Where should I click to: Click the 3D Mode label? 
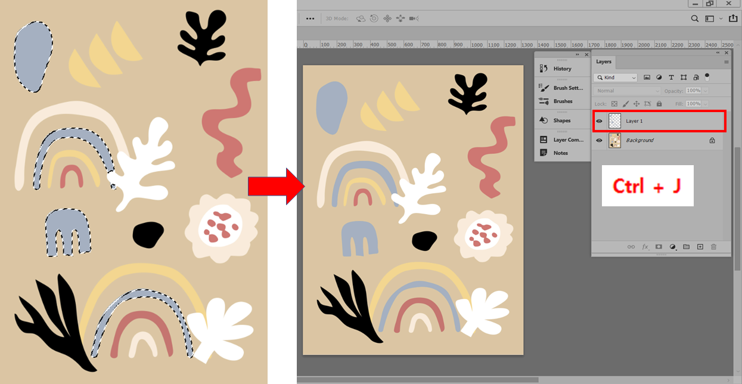point(337,18)
